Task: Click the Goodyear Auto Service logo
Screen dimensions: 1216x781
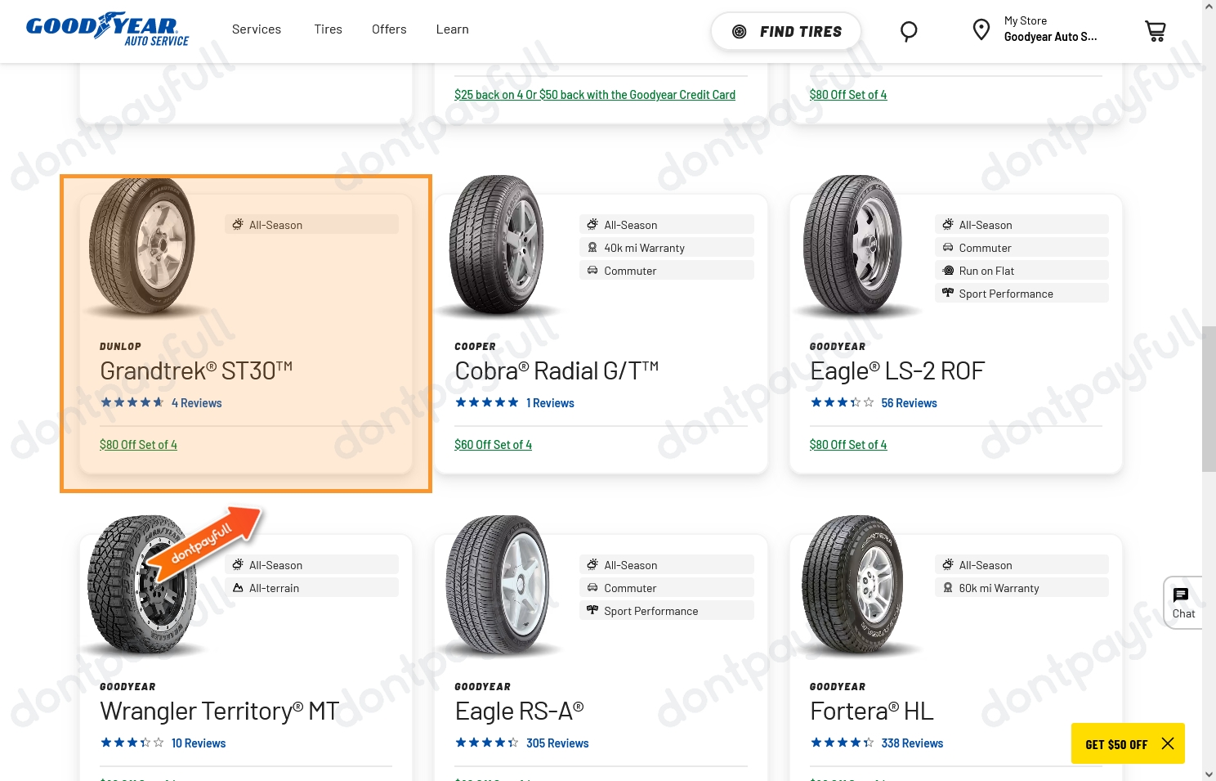Action: pos(107,29)
